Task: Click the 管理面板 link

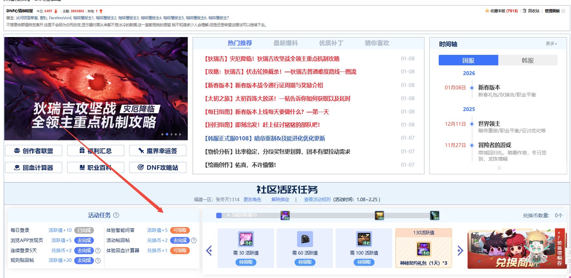Action: [552, 11]
